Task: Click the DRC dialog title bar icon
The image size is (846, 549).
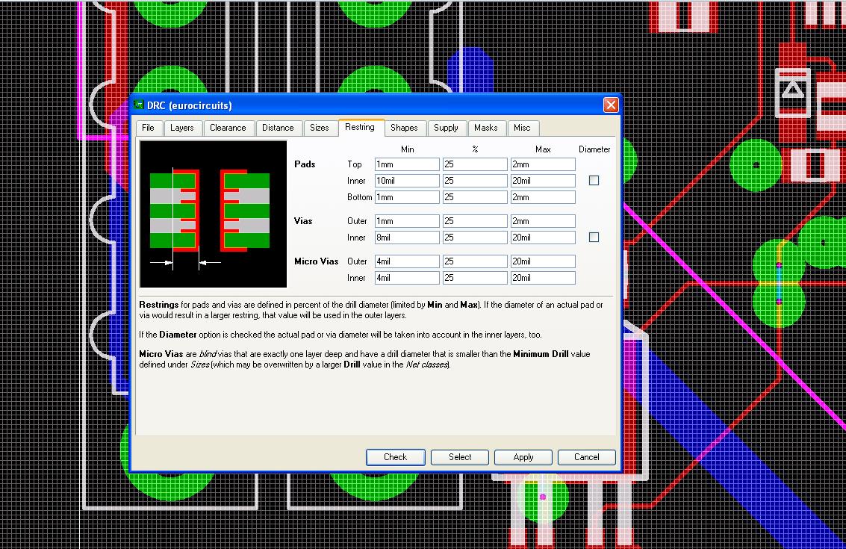Action: [x=138, y=105]
